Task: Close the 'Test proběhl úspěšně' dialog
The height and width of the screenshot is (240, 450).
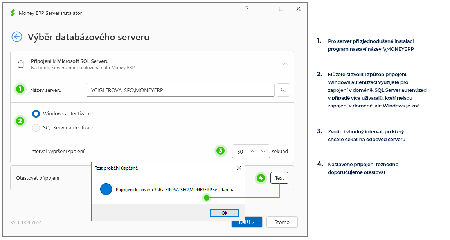Action: [239, 168]
